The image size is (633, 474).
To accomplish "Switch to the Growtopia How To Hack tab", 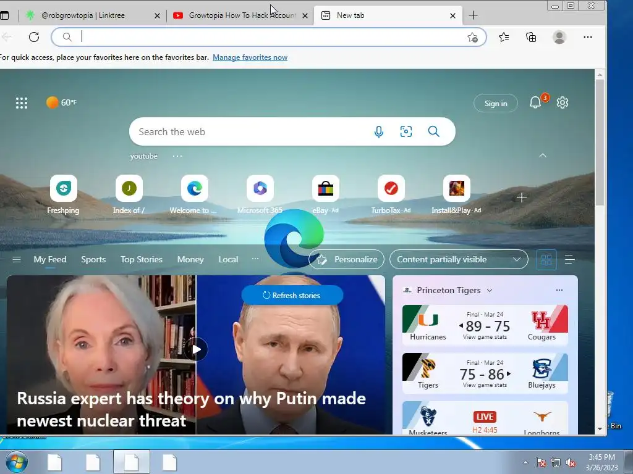I will click(241, 15).
